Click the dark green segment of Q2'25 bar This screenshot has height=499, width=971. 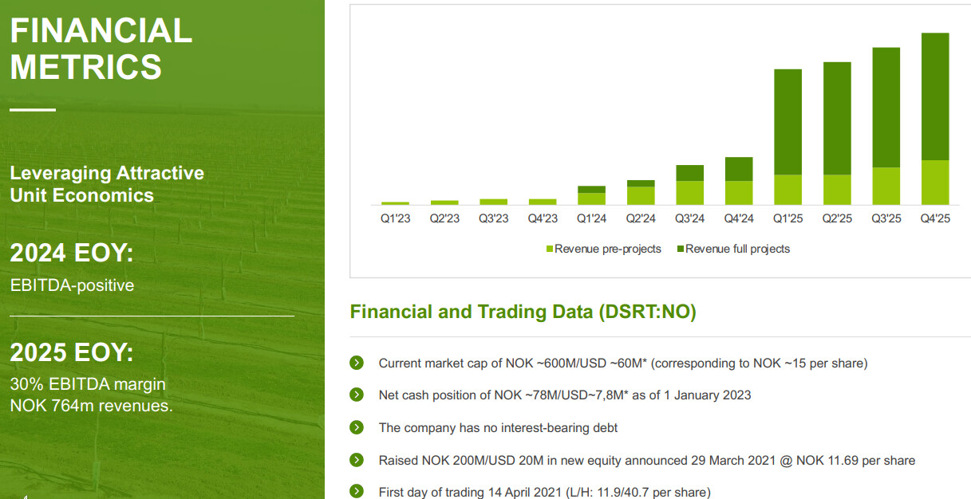point(837,118)
